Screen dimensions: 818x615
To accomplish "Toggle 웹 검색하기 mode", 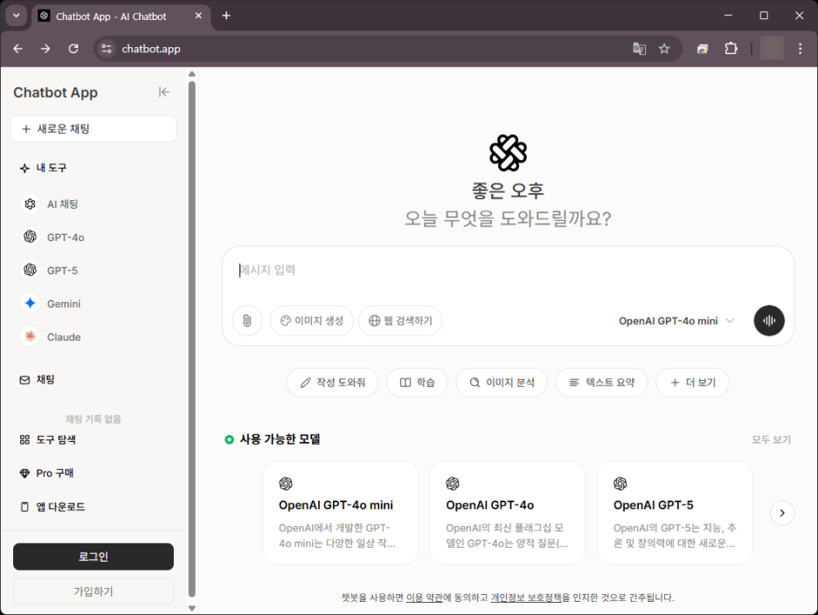I will pyautogui.click(x=400, y=321).
